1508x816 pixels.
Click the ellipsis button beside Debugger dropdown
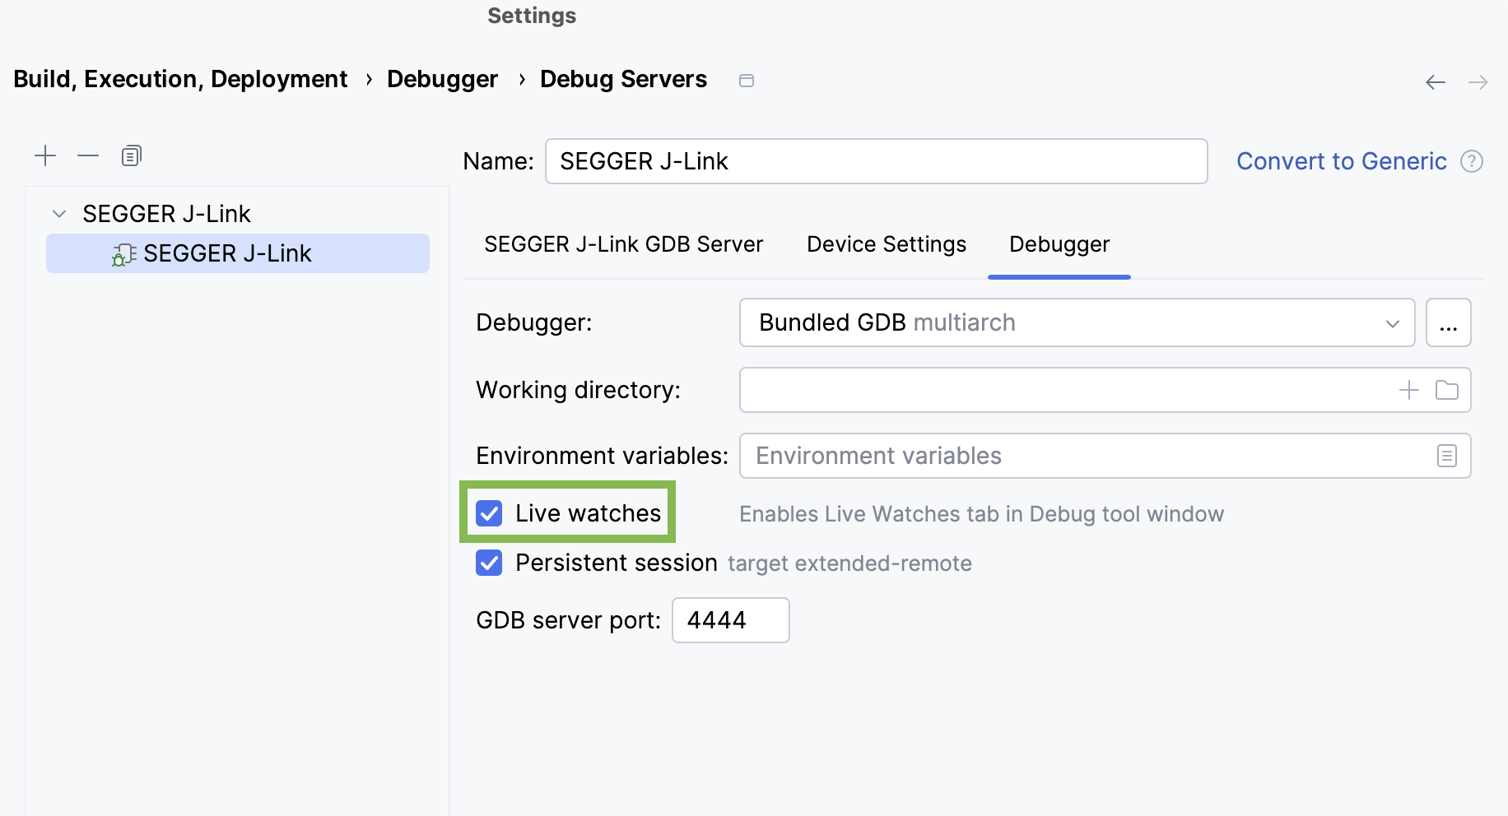[1448, 322]
